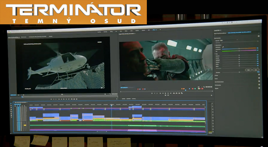This screenshot has width=268, height=147.
Task: Open the Audio Clip Mixer tab
Action: [38, 37]
